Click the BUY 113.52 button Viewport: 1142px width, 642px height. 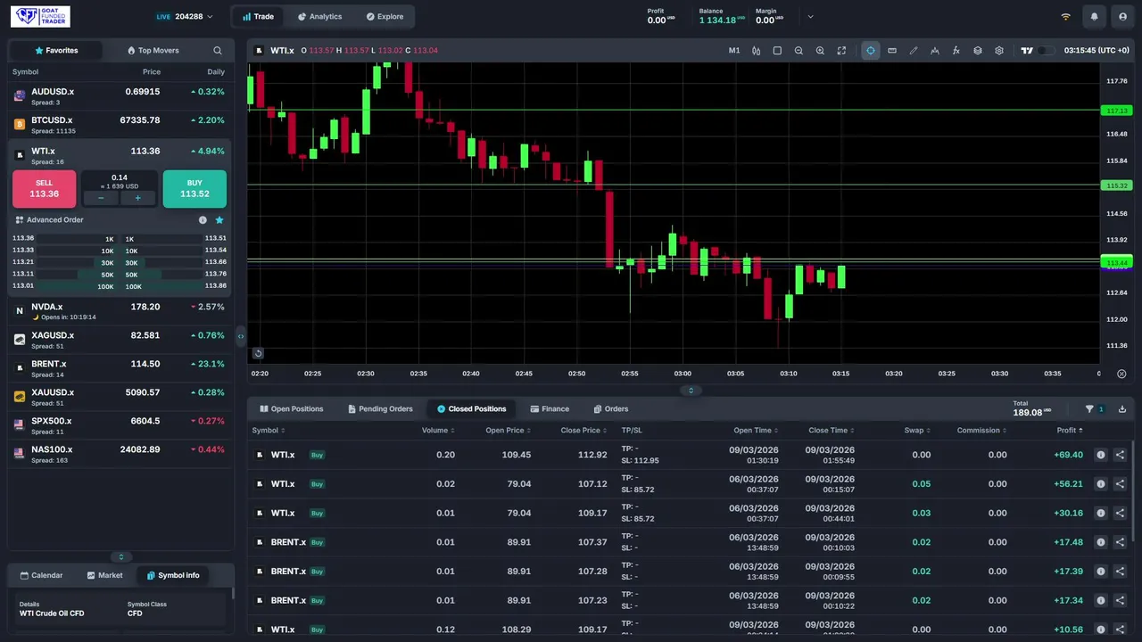click(x=194, y=188)
